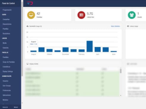
Task: Click the cloud icon beside Bandwidth Usage
Action: point(28,26)
